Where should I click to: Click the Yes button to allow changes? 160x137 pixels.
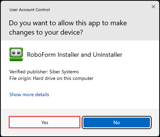tap(45, 122)
